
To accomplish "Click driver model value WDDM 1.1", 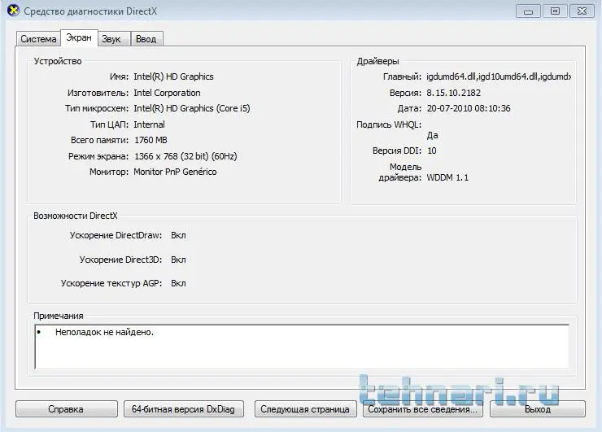I will (447, 178).
